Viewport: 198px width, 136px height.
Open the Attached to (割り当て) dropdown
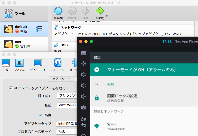(x=67, y=96)
